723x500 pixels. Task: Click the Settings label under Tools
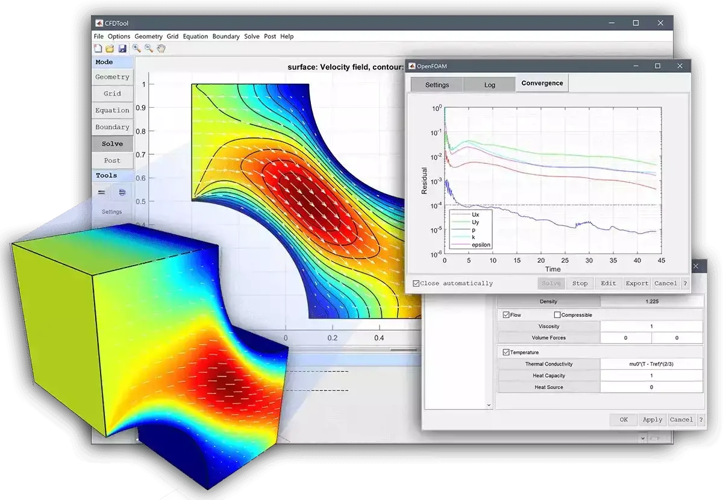[111, 212]
